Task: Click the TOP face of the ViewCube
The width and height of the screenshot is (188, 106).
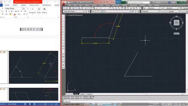Action: [x=177, y=23]
